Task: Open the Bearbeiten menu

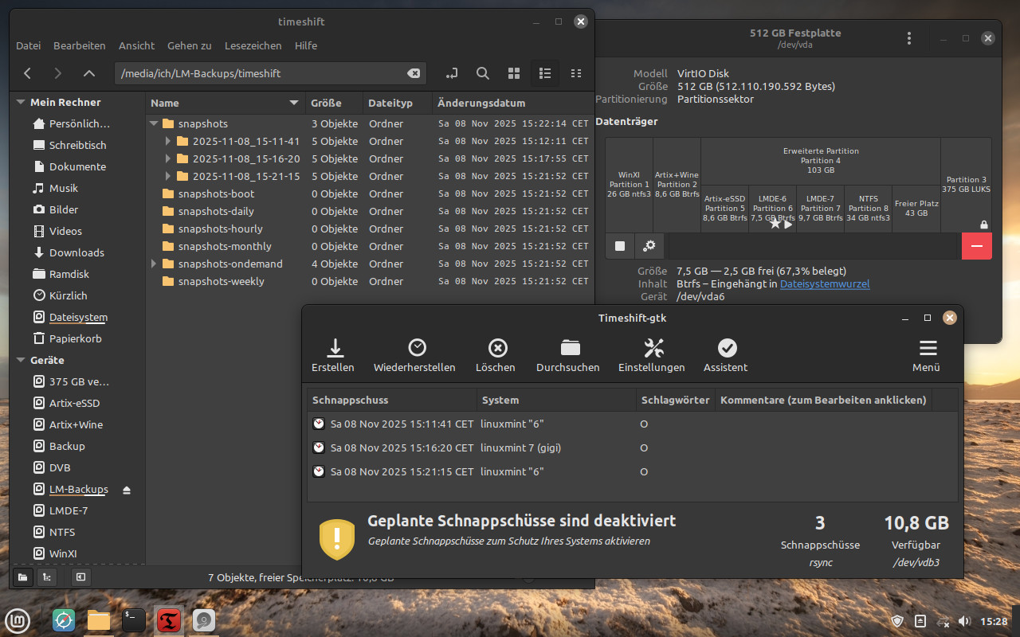Action: point(80,45)
